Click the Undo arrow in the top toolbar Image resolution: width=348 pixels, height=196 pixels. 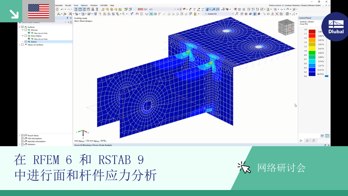coord(62,9)
